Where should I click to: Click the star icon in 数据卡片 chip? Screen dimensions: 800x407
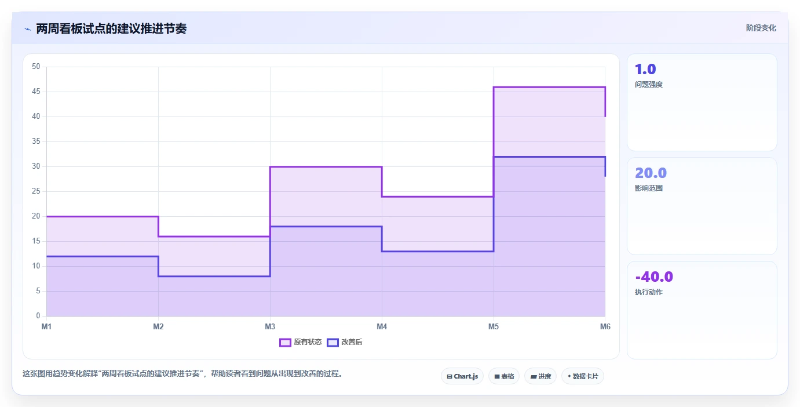coord(569,377)
